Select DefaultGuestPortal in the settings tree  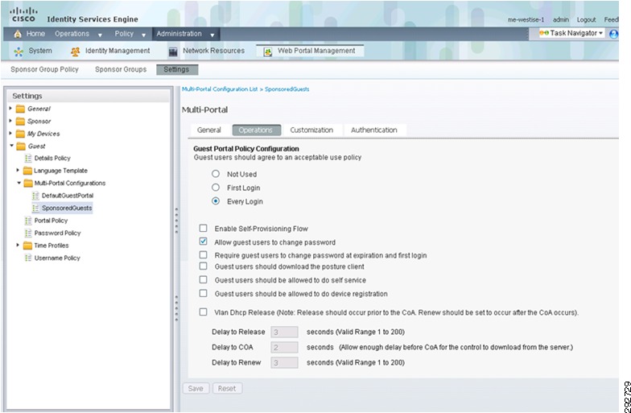click(x=68, y=196)
